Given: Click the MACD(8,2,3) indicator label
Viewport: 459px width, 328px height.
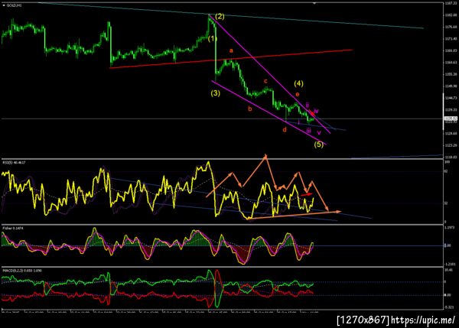Looking at the screenshot, I should pos(22,271).
